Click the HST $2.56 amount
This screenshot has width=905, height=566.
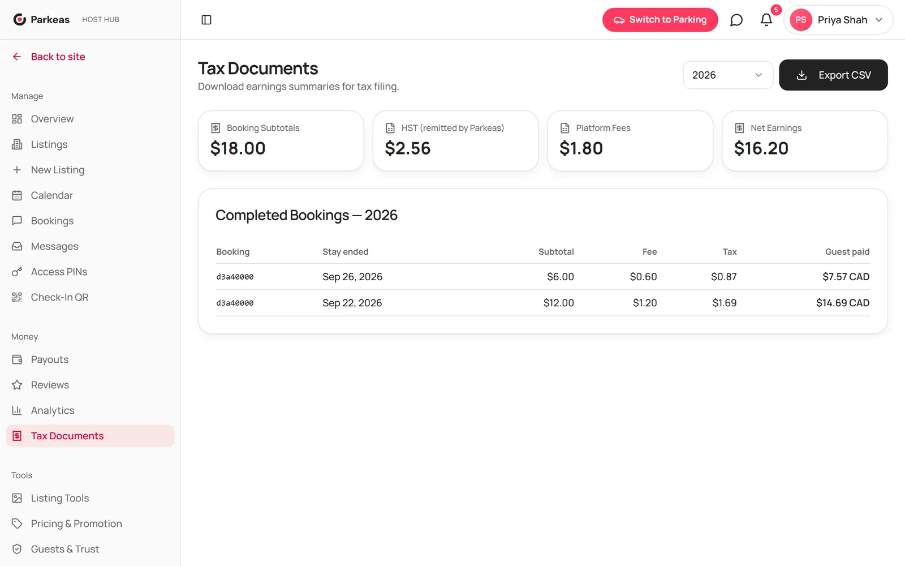pos(408,148)
